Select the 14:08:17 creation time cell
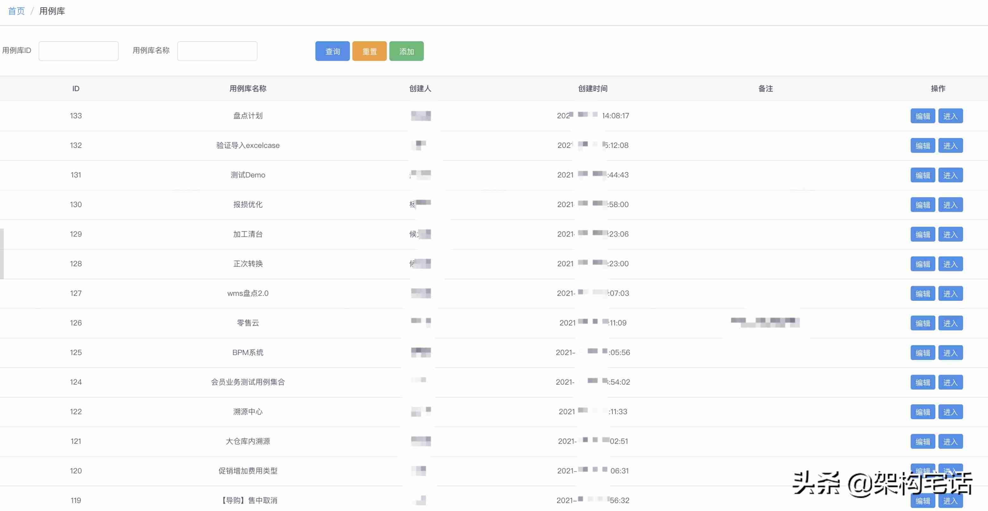The image size is (988, 511). 593,116
